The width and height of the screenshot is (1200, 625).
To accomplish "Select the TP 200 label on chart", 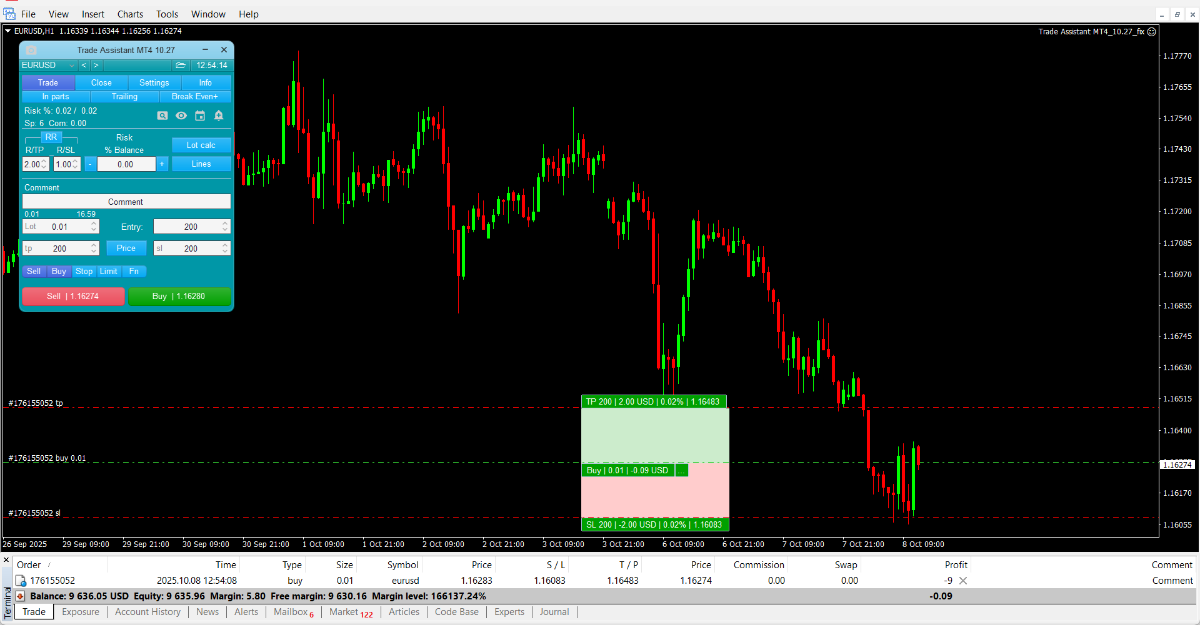I will [654, 401].
